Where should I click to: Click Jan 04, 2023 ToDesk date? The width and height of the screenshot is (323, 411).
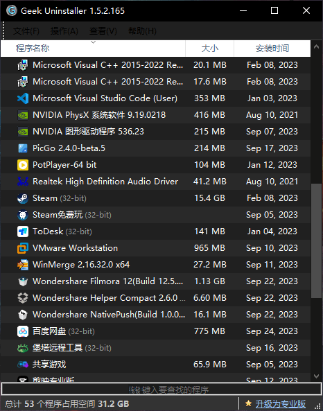pyautogui.click(x=272, y=231)
